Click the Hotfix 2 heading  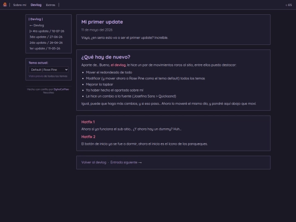click(x=88, y=136)
